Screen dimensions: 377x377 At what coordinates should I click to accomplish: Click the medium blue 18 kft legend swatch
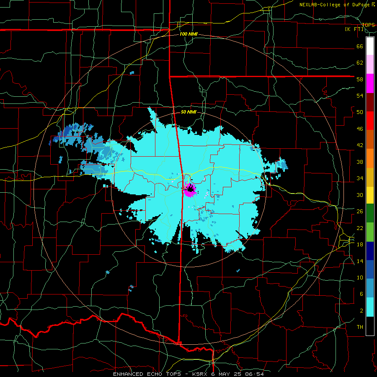(x=370, y=269)
